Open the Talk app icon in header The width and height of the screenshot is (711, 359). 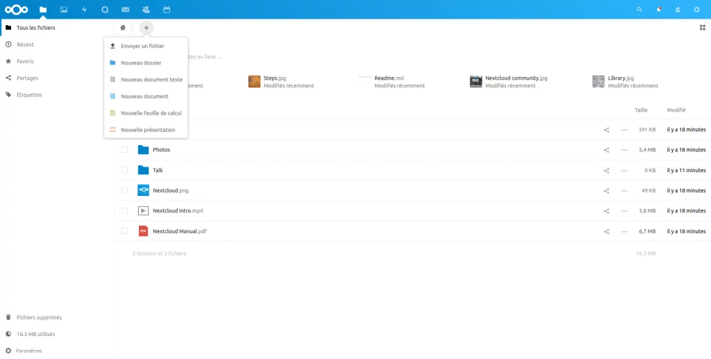pos(105,10)
